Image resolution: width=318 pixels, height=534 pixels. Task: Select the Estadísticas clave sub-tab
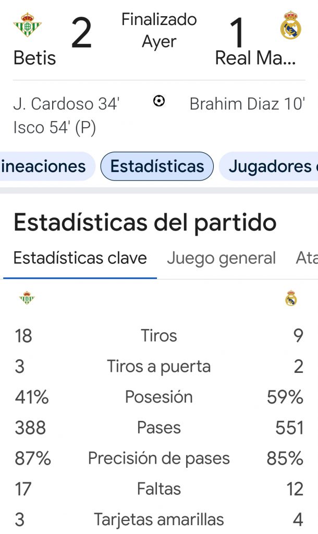click(x=80, y=258)
